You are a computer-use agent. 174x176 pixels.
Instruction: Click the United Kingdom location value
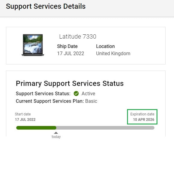[x=113, y=54]
